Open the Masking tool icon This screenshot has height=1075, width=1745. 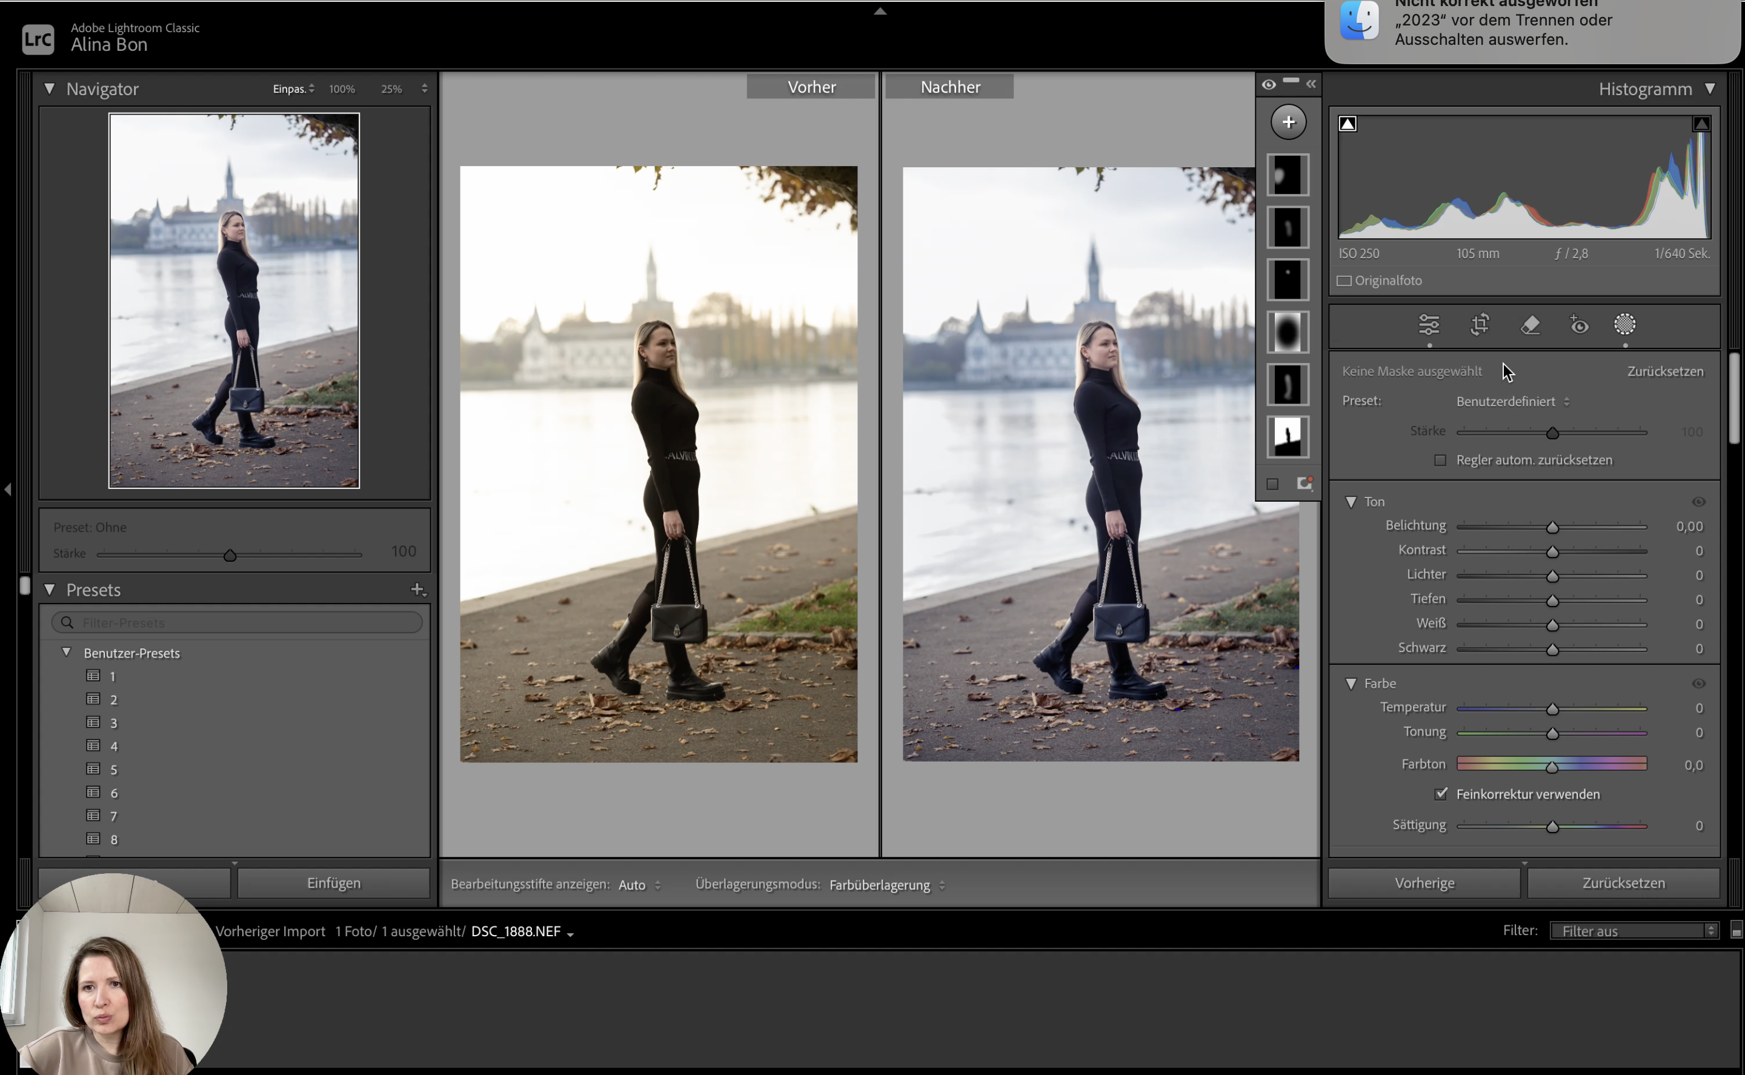tap(1625, 325)
